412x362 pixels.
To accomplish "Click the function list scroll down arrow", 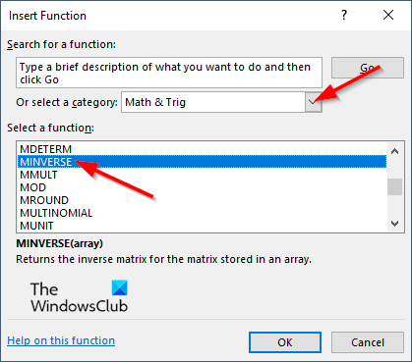I will click(394, 224).
